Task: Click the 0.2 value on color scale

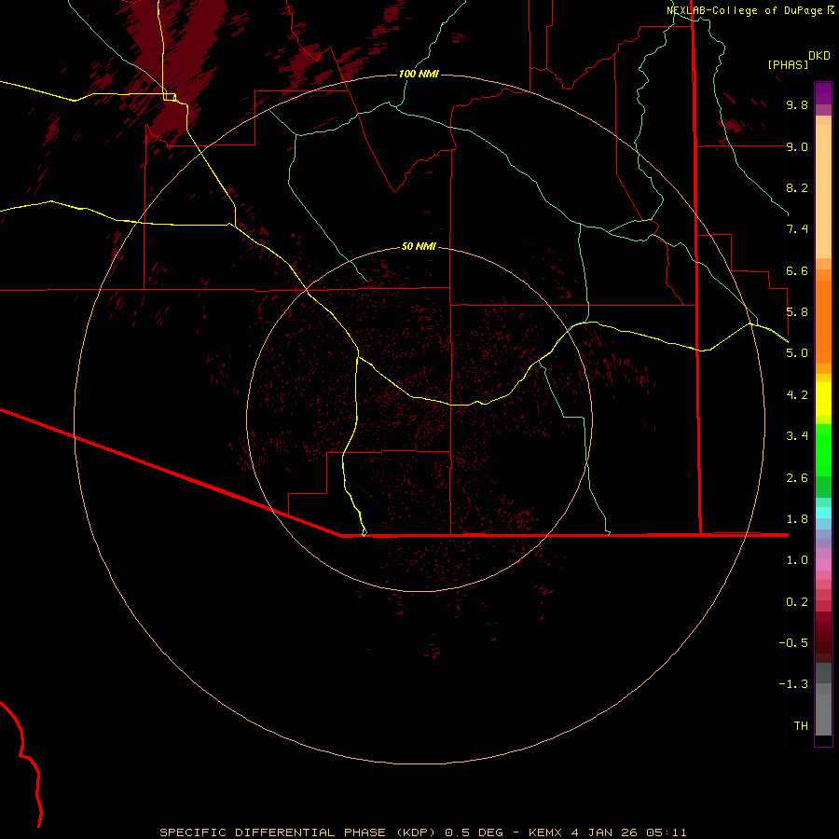Action: pyautogui.click(x=797, y=601)
